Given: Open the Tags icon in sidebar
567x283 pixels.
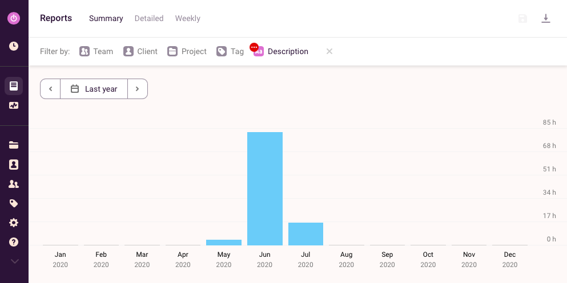Looking at the screenshot, I should tap(14, 203).
